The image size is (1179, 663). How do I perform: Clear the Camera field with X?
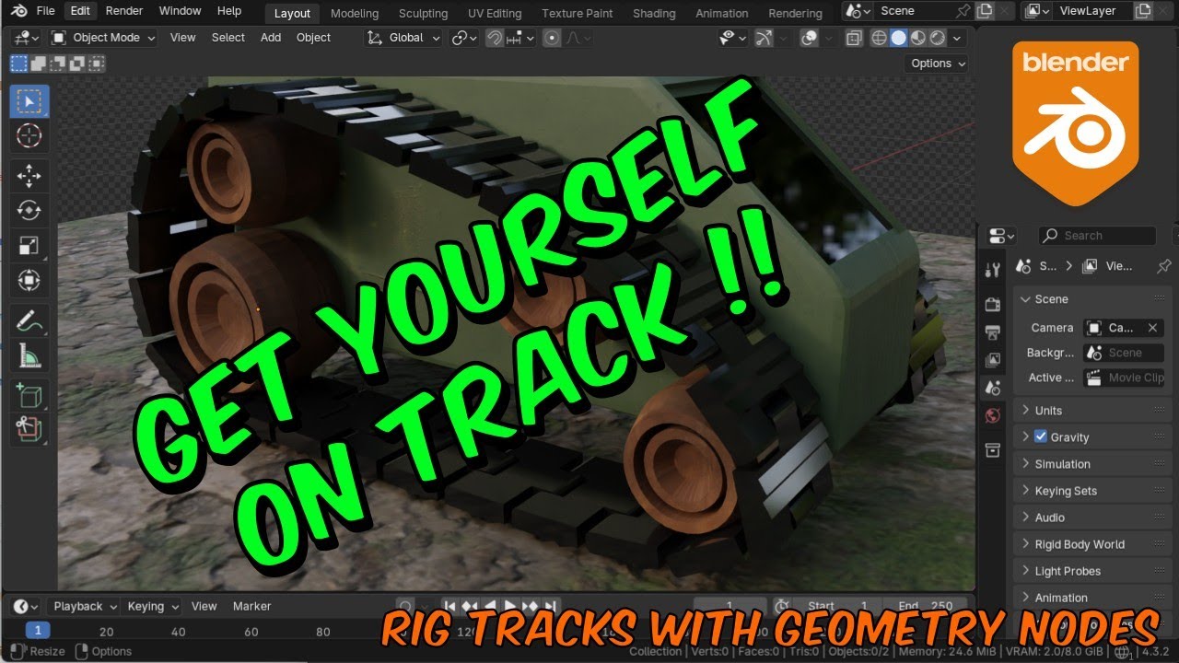[1152, 328]
